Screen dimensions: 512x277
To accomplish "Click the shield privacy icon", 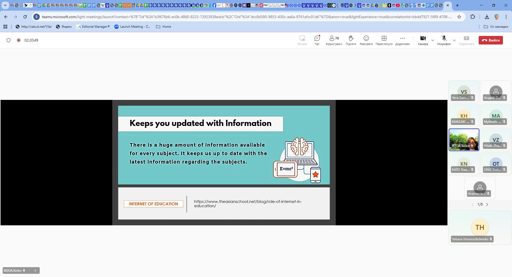I will point(9,40).
